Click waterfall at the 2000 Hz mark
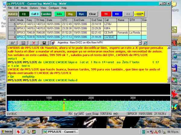Image resolution: width=181 pixels, height=135 pixels. (x=91, y=106)
